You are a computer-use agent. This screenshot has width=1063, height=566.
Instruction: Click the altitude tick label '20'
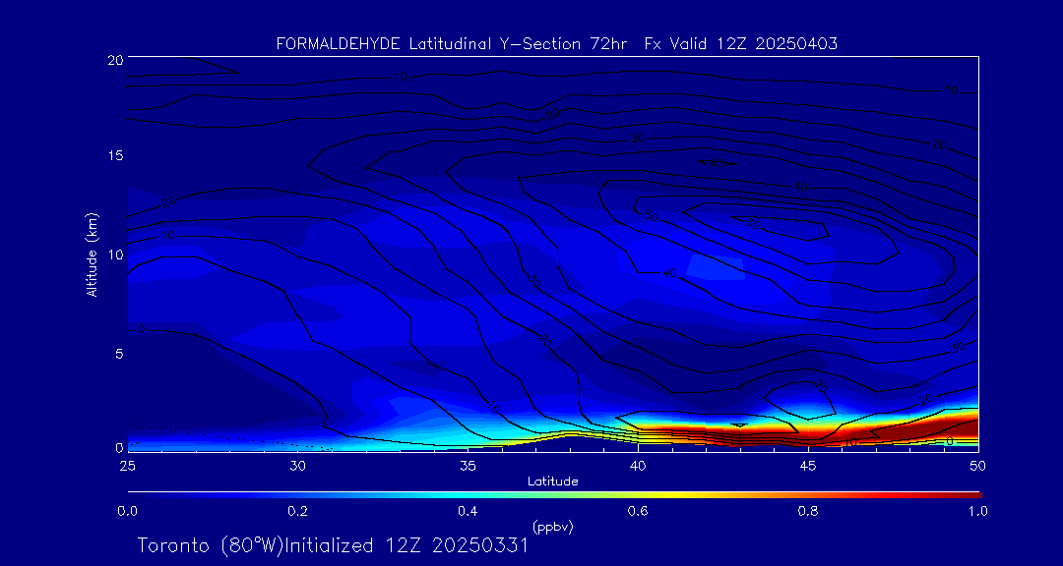tap(114, 59)
